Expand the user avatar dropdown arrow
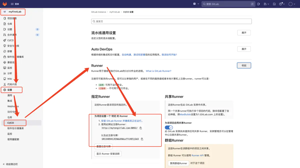 click(x=295, y=4)
